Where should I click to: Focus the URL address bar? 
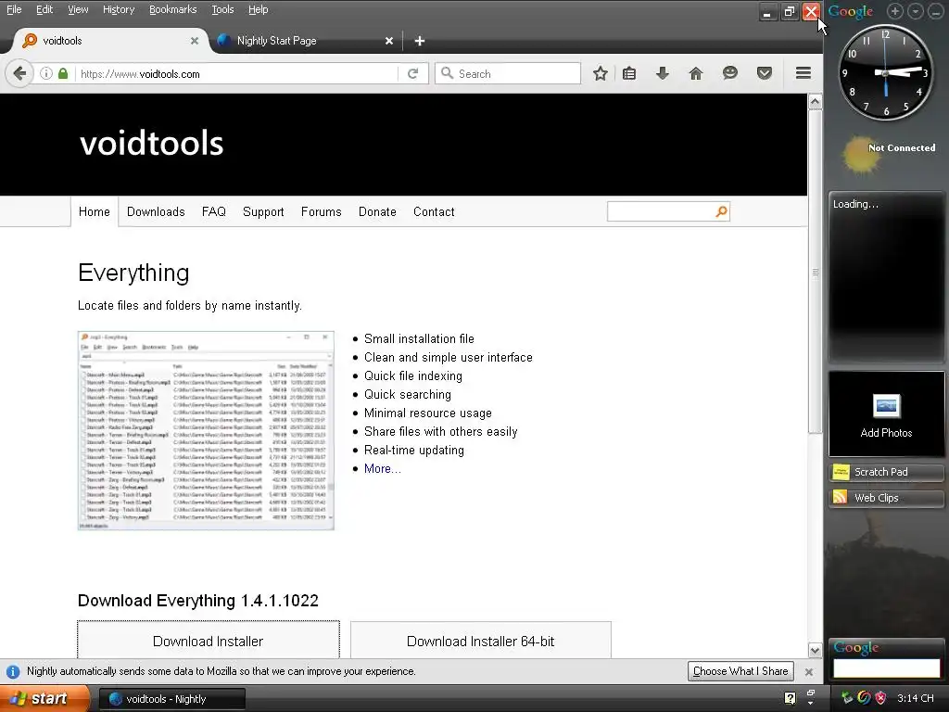[x=236, y=74]
